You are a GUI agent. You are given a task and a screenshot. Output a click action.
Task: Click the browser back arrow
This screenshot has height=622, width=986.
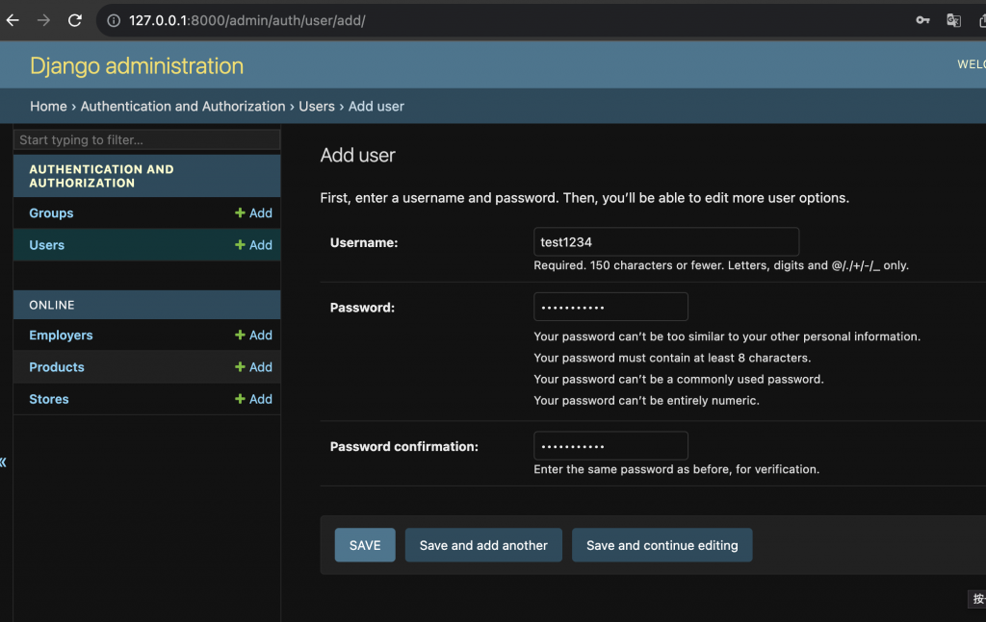[x=13, y=20]
